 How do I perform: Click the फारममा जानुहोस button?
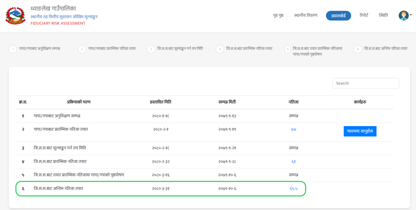360,131
